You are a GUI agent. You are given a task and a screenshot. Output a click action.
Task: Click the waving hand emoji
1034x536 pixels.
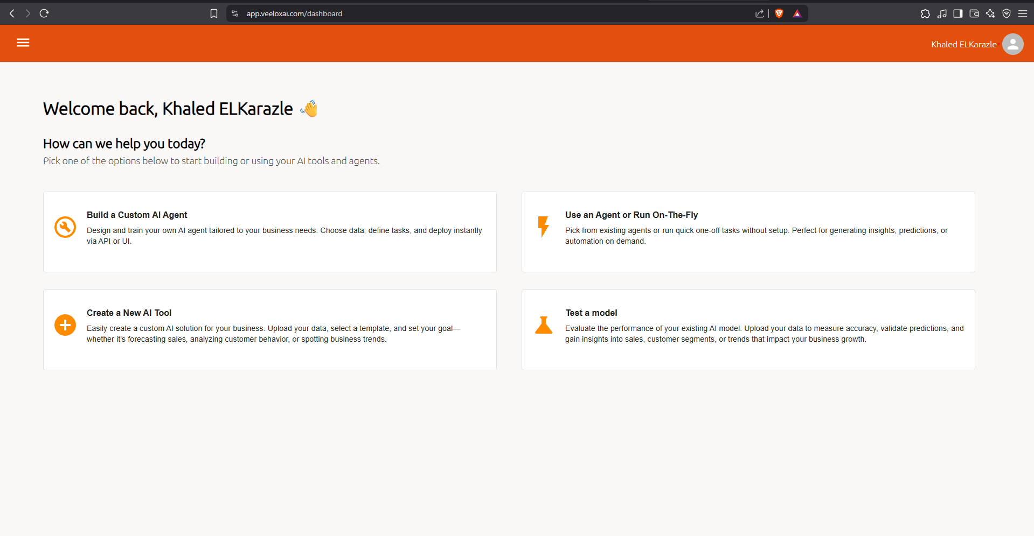point(309,109)
